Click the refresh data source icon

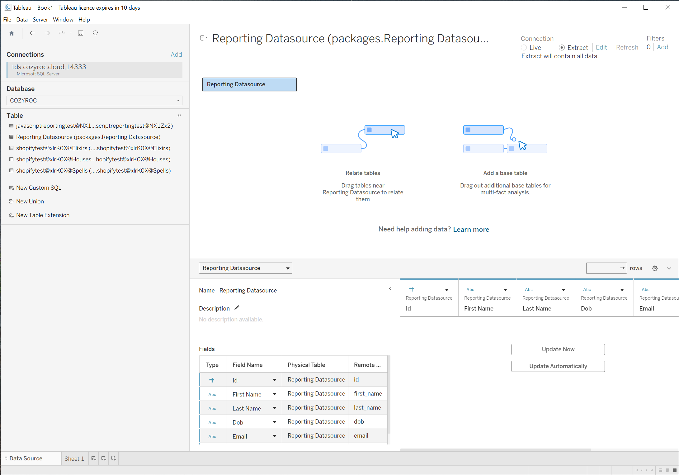click(x=95, y=33)
